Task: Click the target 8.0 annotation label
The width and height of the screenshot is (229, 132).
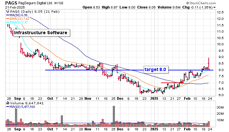Action: [x=155, y=69]
